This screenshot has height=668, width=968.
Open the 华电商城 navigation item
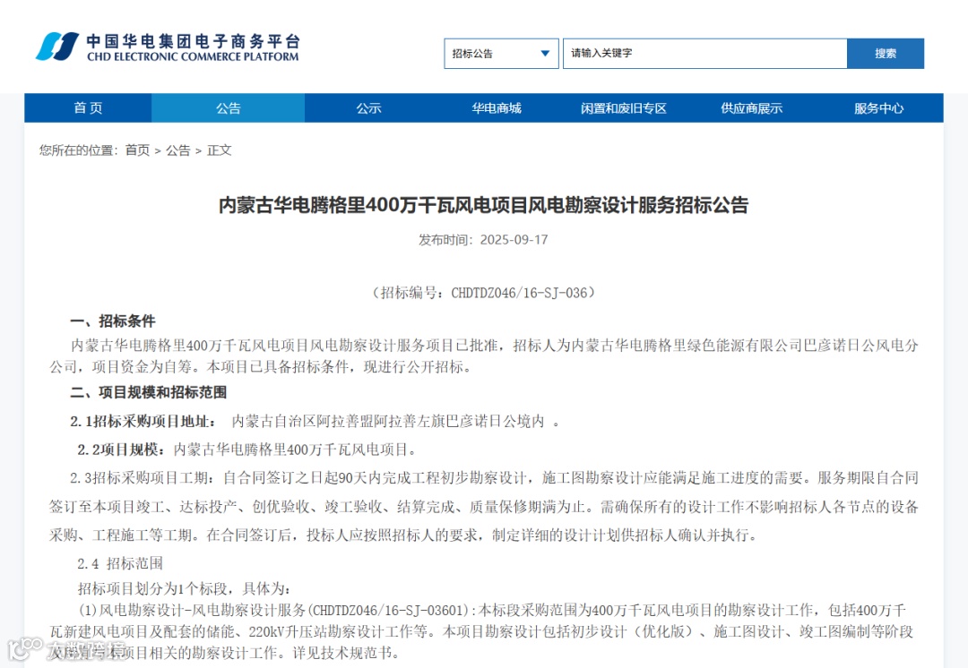(x=497, y=108)
